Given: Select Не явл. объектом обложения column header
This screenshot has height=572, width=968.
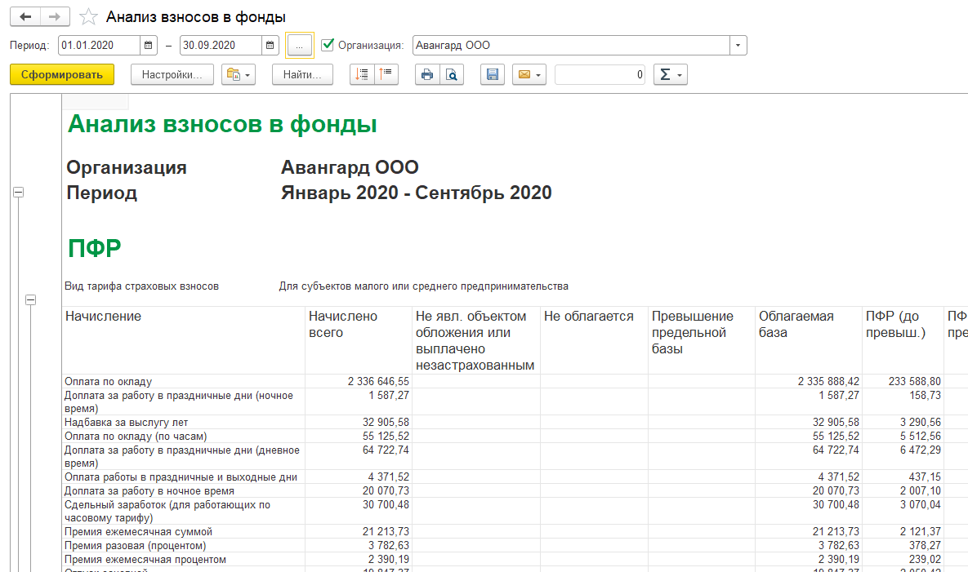Looking at the screenshot, I should click(475, 340).
